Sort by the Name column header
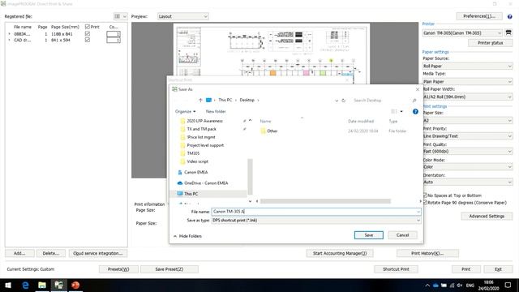The image size is (519, 292). coord(265,121)
